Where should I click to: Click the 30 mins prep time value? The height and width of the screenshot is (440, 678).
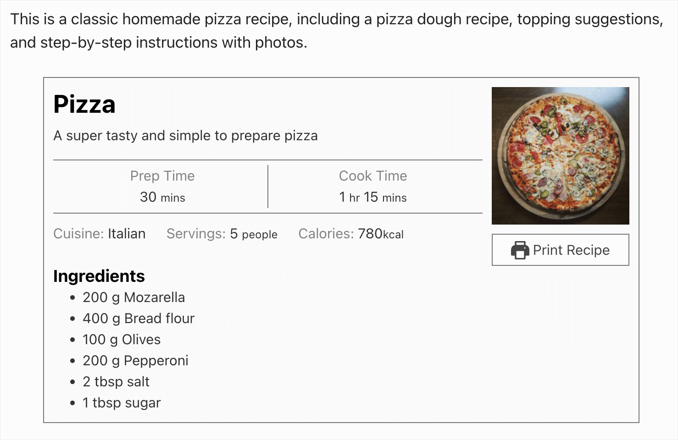click(x=162, y=197)
